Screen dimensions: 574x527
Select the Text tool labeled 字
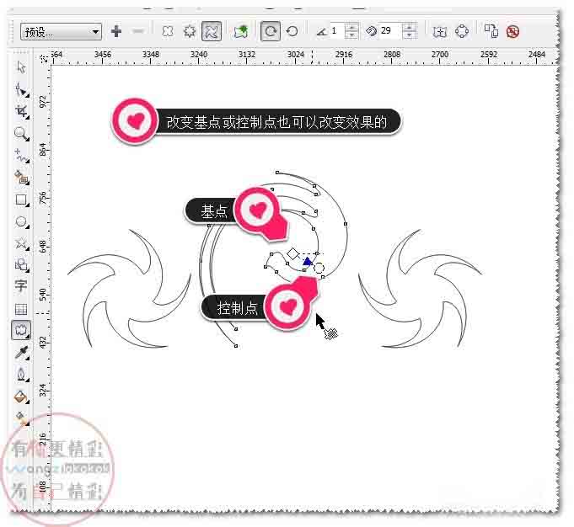(x=21, y=285)
